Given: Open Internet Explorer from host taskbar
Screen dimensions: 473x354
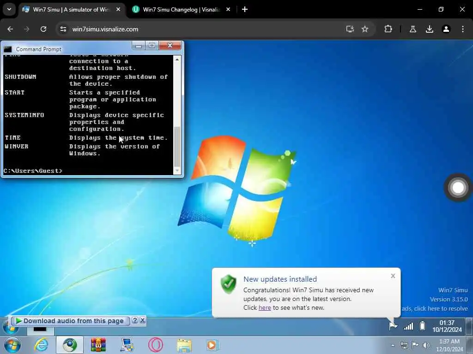Looking at the screenshot, I should pos(41,345).
